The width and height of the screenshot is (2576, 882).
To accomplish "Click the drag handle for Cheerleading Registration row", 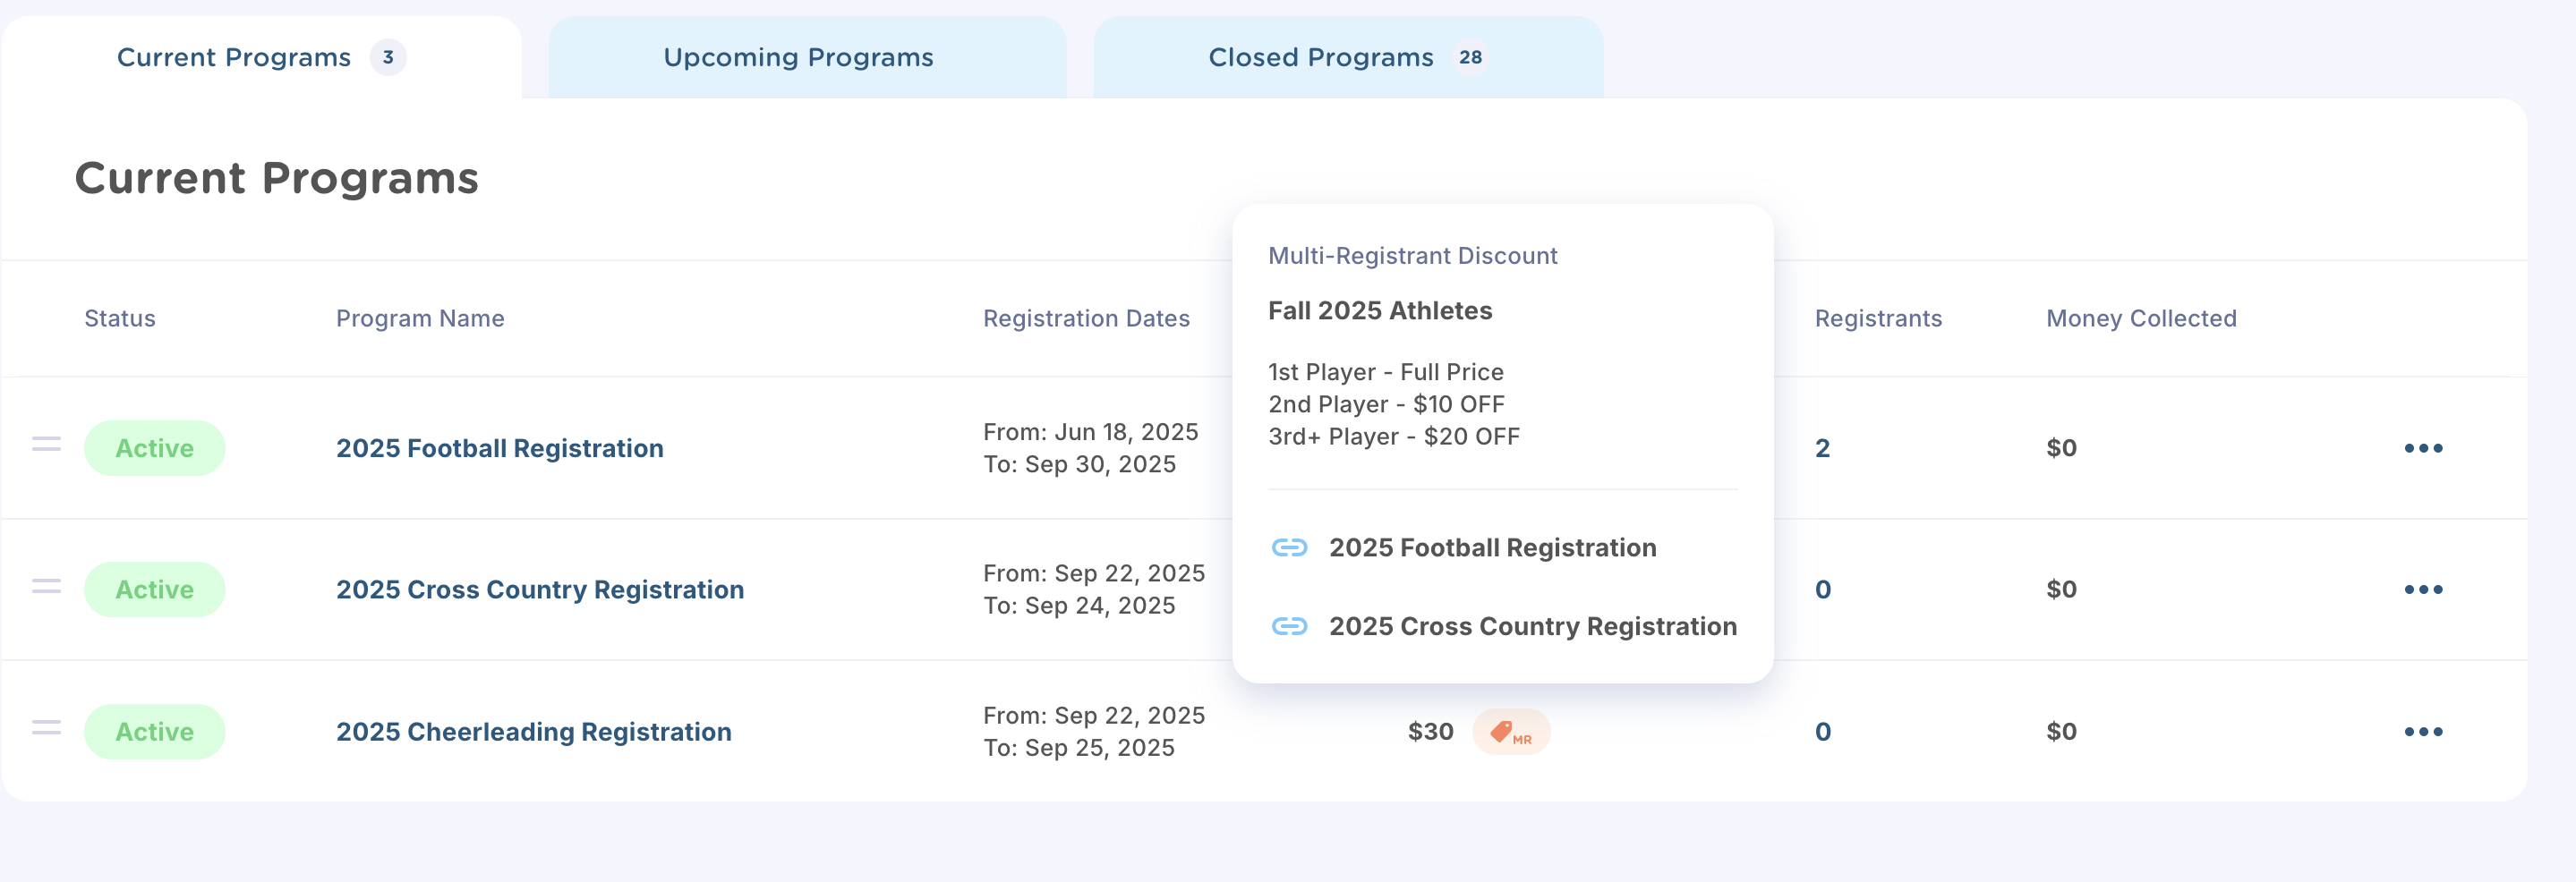I will pos(46,728).
